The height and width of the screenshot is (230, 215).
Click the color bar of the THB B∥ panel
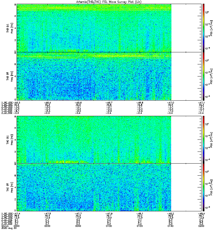[204, 76]
